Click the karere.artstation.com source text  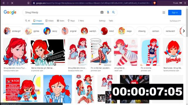(171, 71)
